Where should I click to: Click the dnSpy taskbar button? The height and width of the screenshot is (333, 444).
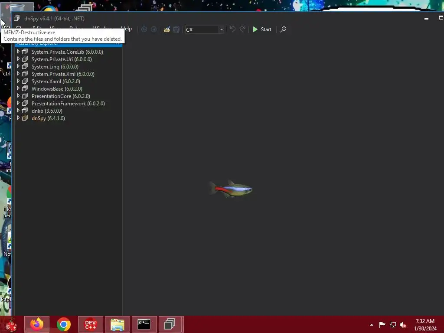coord(171,324)
